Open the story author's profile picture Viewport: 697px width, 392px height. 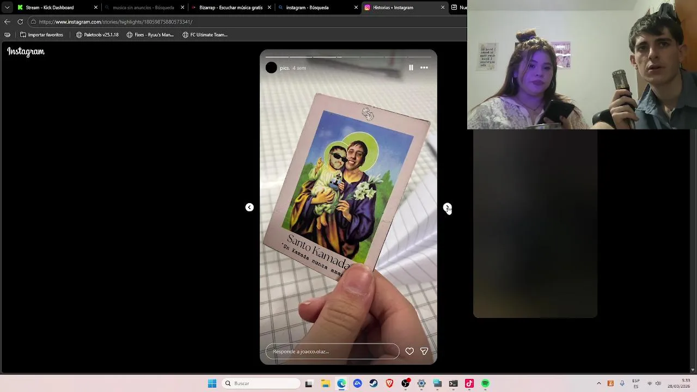coord(271,68)
